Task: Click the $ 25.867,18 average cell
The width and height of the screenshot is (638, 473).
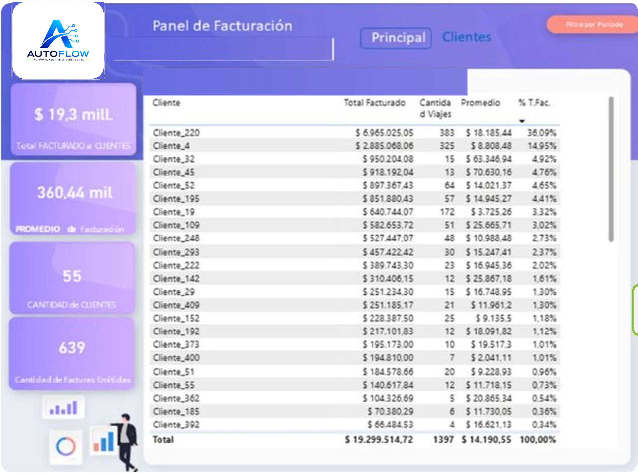Action: (x=488, y=278)
